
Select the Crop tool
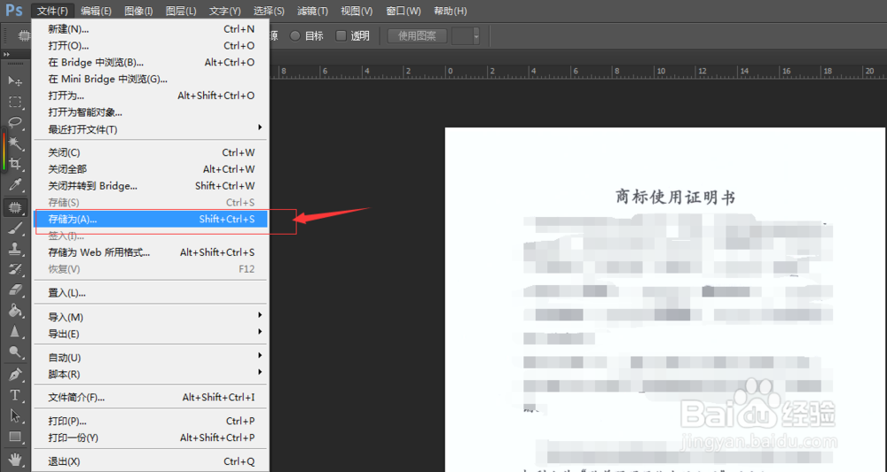15,165
